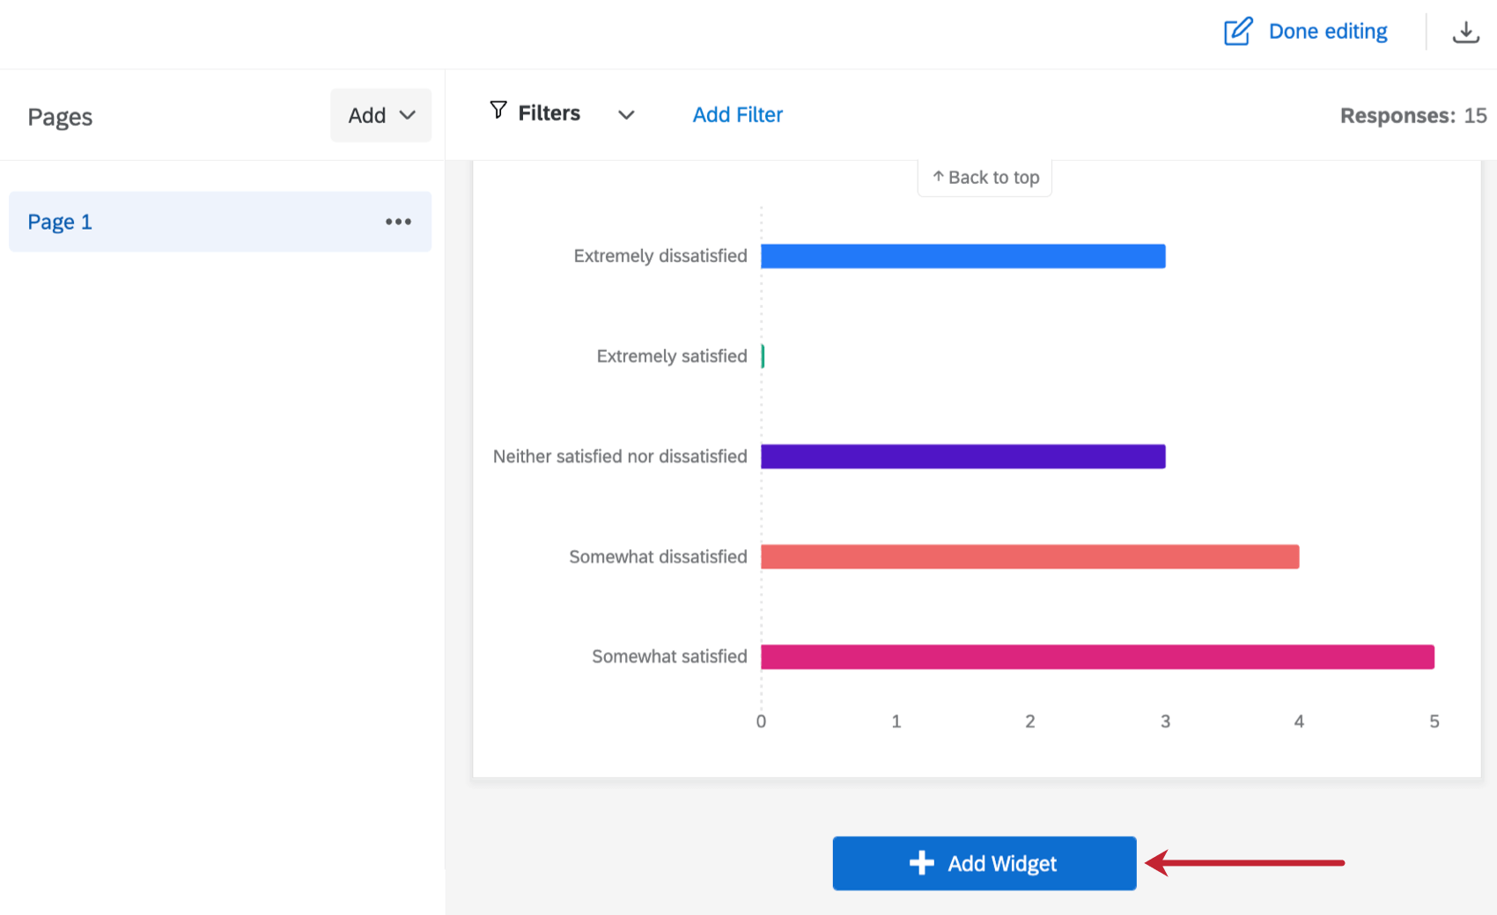The width and height of the screenshot is (1497, 915).
Task: Click the Back to top button
Action: pos(984,177)
